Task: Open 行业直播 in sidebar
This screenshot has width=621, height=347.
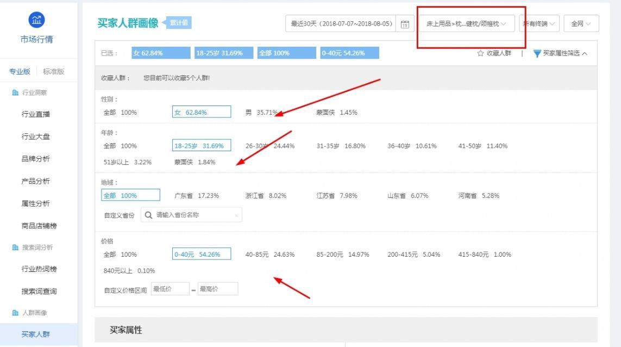Action: coord(36,114)
